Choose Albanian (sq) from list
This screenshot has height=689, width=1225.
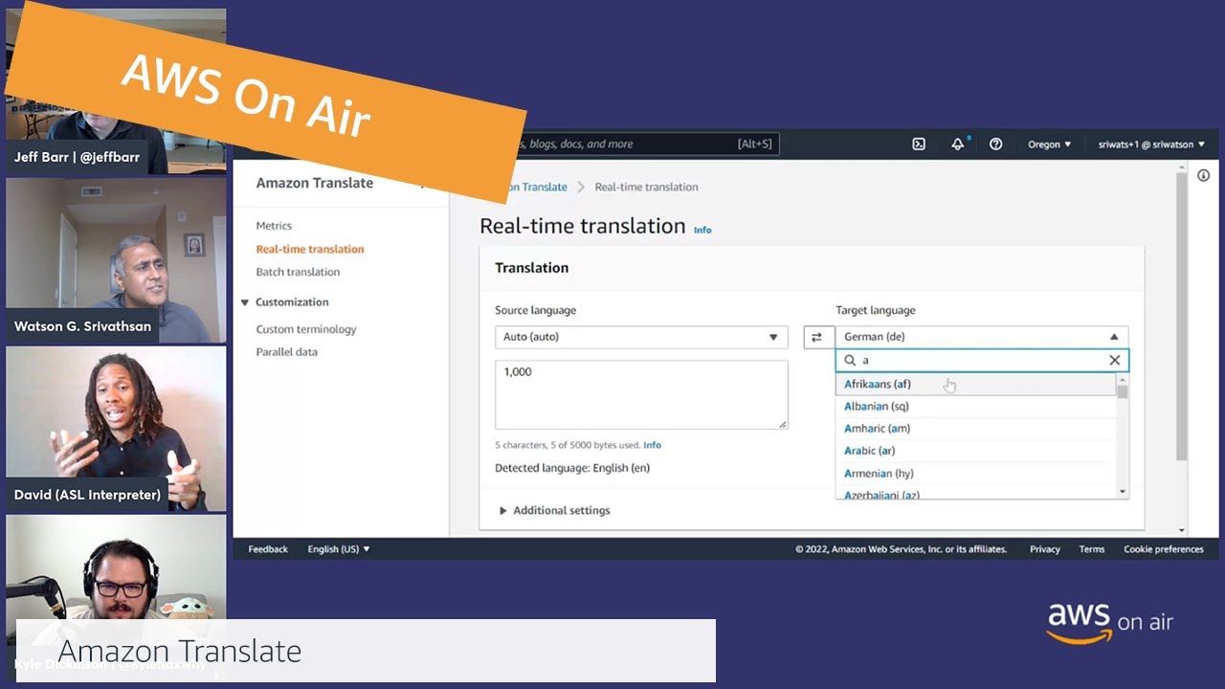coord(976,407)
